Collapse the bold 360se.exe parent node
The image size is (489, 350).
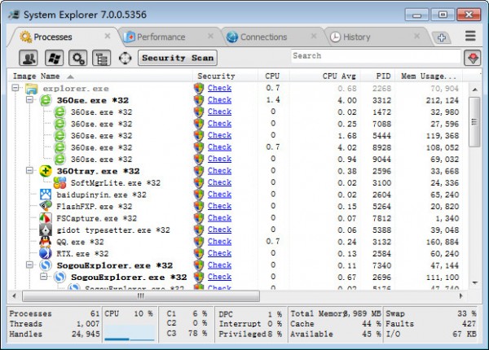coord(29,99)
